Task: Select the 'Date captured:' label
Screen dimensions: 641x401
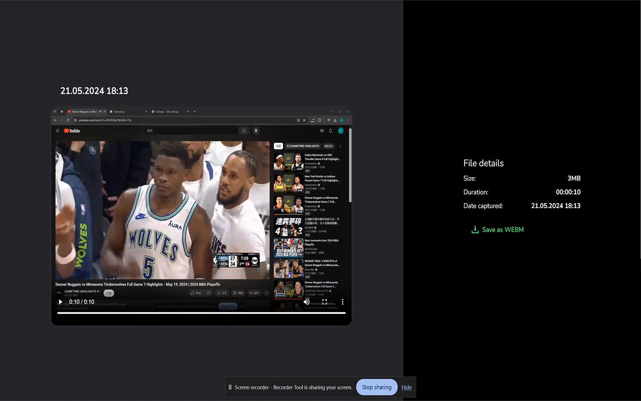Action: pos(483,206)
